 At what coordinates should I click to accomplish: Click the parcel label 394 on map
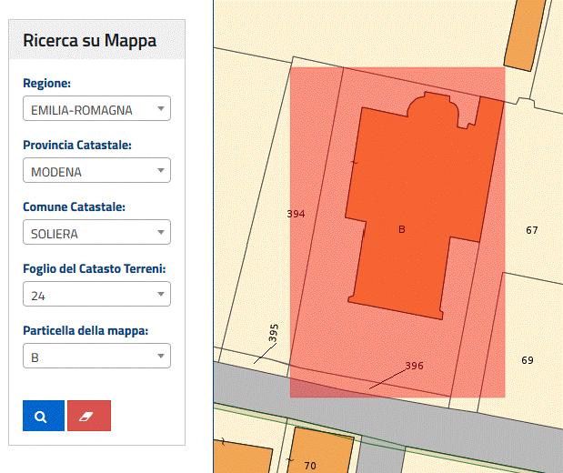(x=296, y=214)
